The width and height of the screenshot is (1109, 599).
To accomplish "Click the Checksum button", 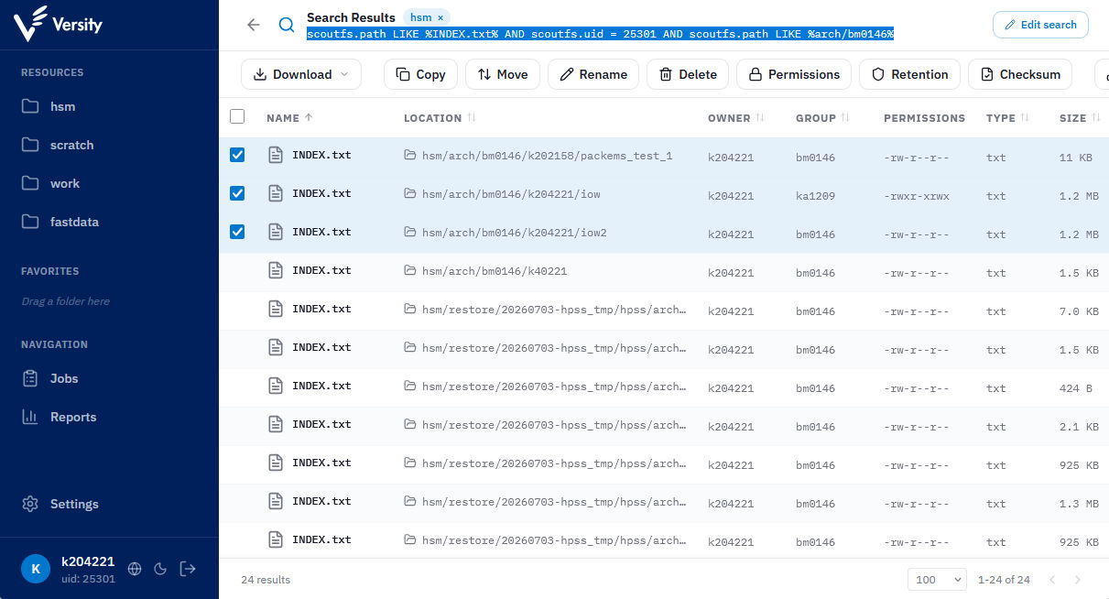I will 1020,74.
